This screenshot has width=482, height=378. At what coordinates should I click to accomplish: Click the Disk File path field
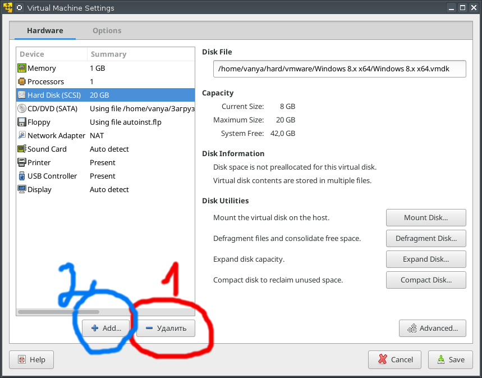coord(339,69)
